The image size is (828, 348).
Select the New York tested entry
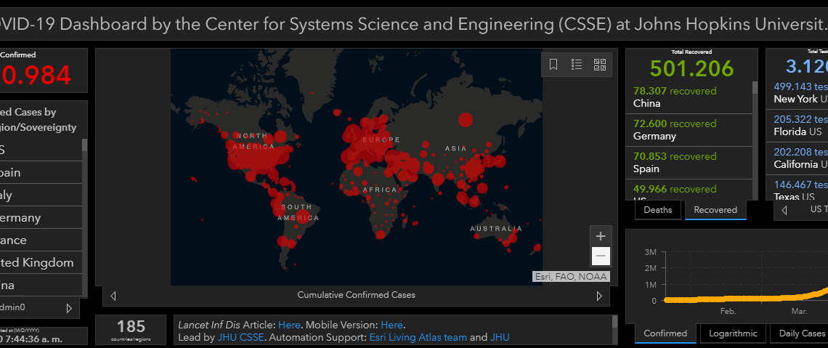(797, 93)
